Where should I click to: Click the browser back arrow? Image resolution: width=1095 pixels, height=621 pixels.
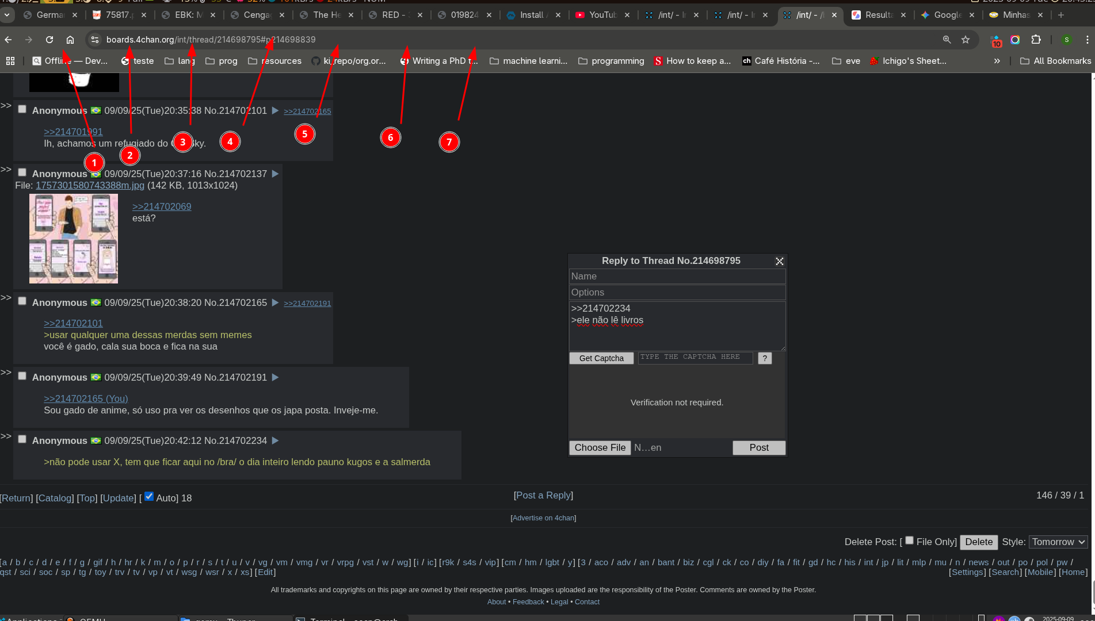click(8, 40)
